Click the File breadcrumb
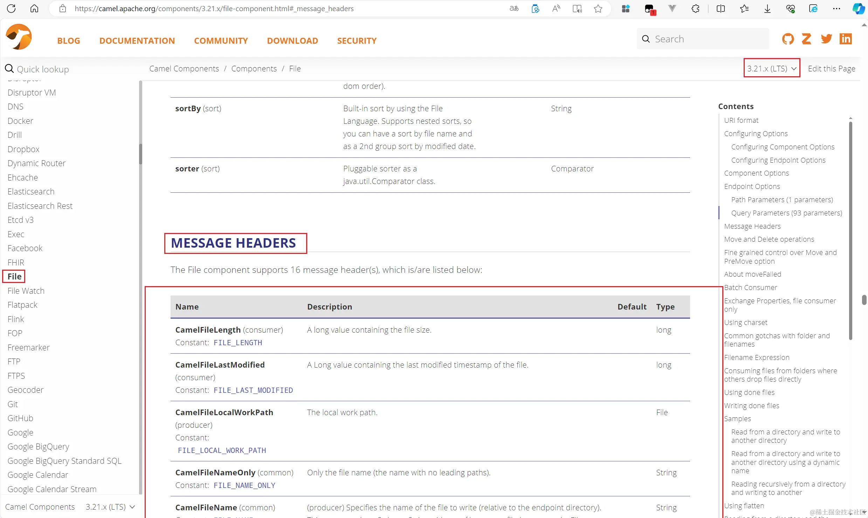Viewport: 868px width, 518px height. pyautogui.click(x=295, y=69)
